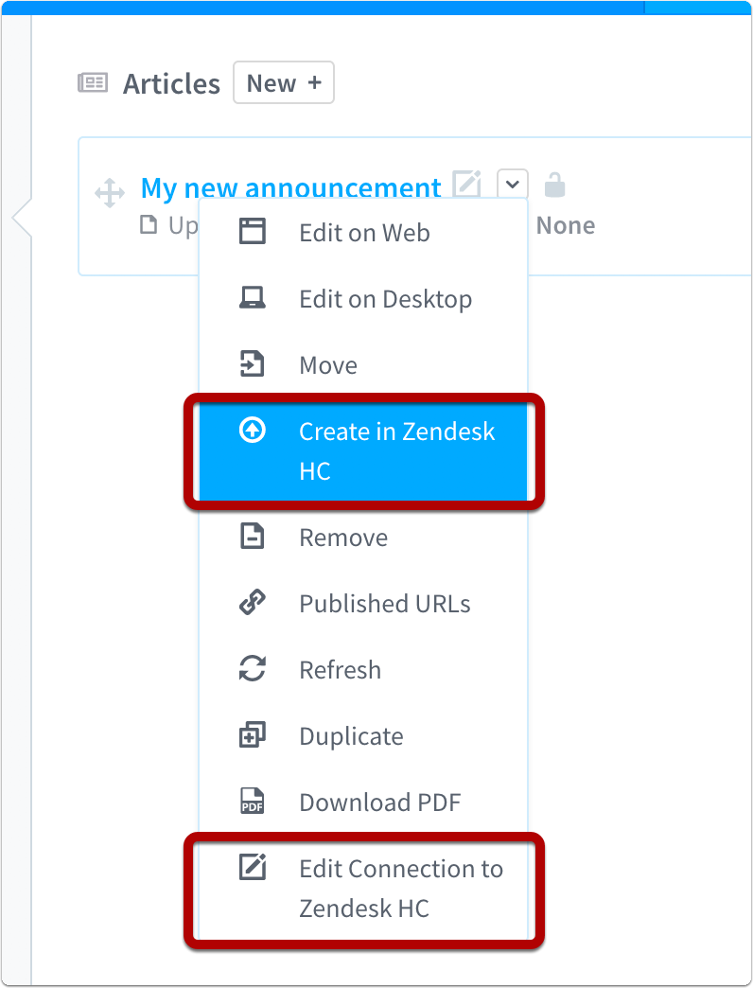Image resolution: width=753 pixels, height=988 pixels.
Task: Open the My new announcement article link
Action: click(290, 187)
